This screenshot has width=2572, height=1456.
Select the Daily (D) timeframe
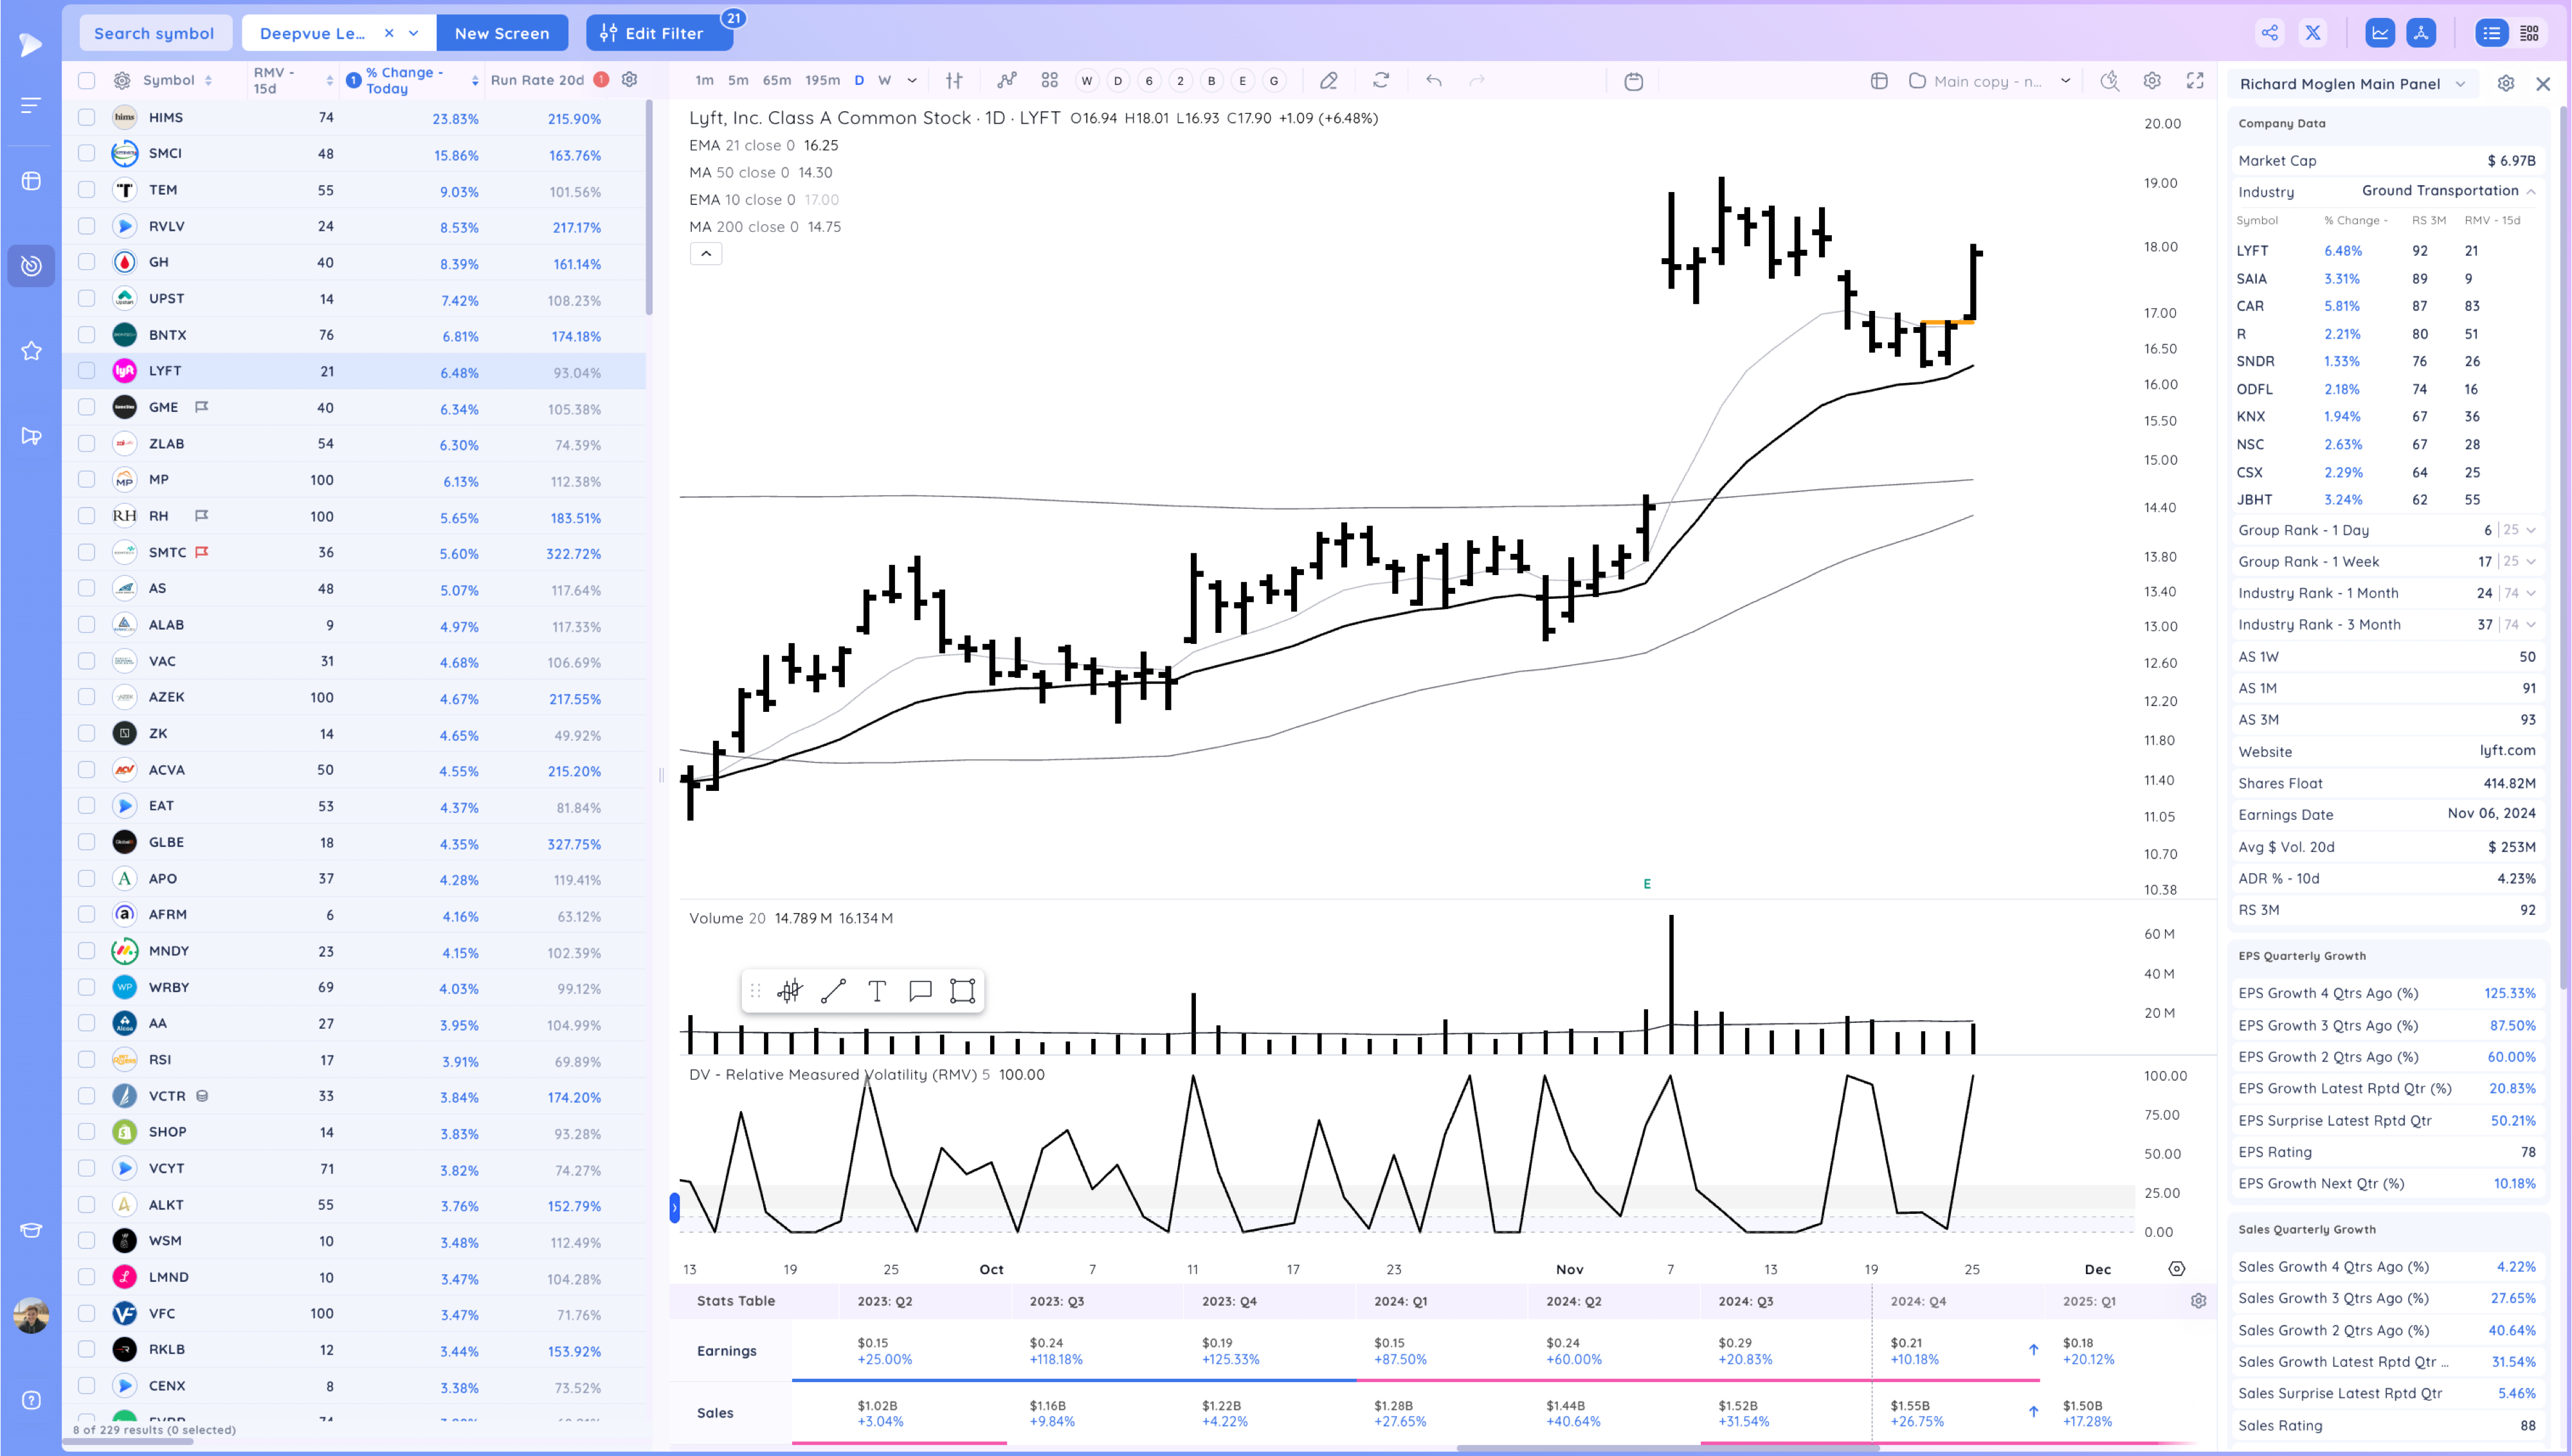tap(858, 80)
